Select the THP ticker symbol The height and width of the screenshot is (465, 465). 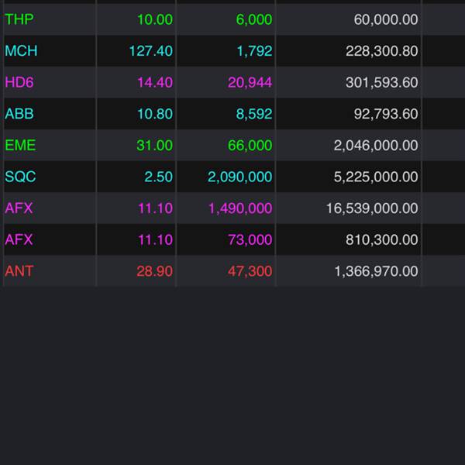click(x=19, y=19)
